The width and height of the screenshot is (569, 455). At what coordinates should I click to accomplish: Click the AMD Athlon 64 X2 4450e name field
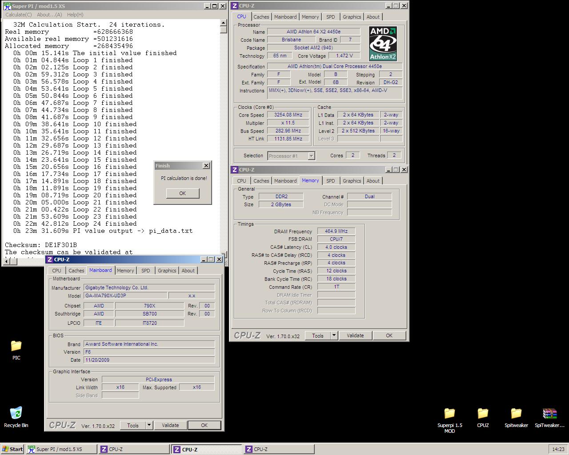(313, 32)
